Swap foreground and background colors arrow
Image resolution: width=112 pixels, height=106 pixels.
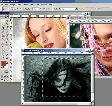7,62
